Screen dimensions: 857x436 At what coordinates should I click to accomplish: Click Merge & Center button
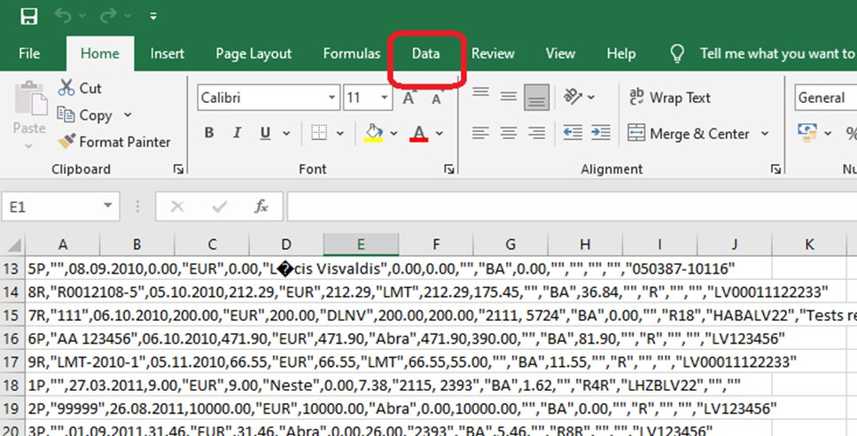tap(689, 133)
